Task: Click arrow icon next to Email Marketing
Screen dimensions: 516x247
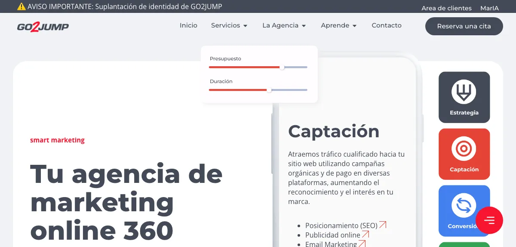Action: point(362,244)
